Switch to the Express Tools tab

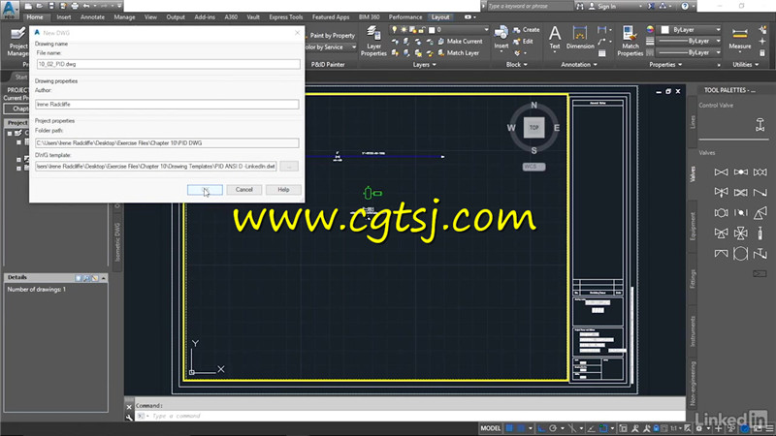click(x=285, y=16)
